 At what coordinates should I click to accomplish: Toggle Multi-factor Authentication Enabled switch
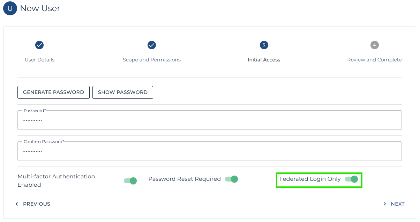(130, 181)
